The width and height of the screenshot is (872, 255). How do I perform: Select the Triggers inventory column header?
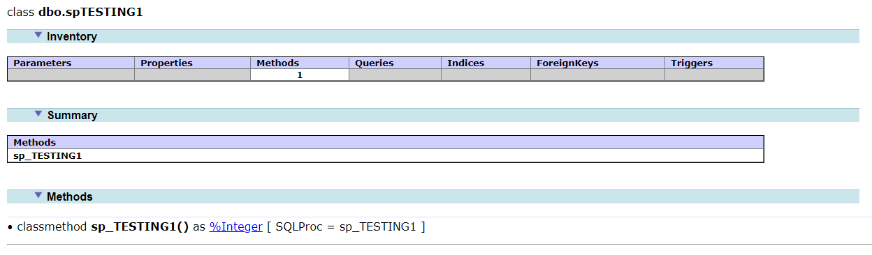point(714,63)
